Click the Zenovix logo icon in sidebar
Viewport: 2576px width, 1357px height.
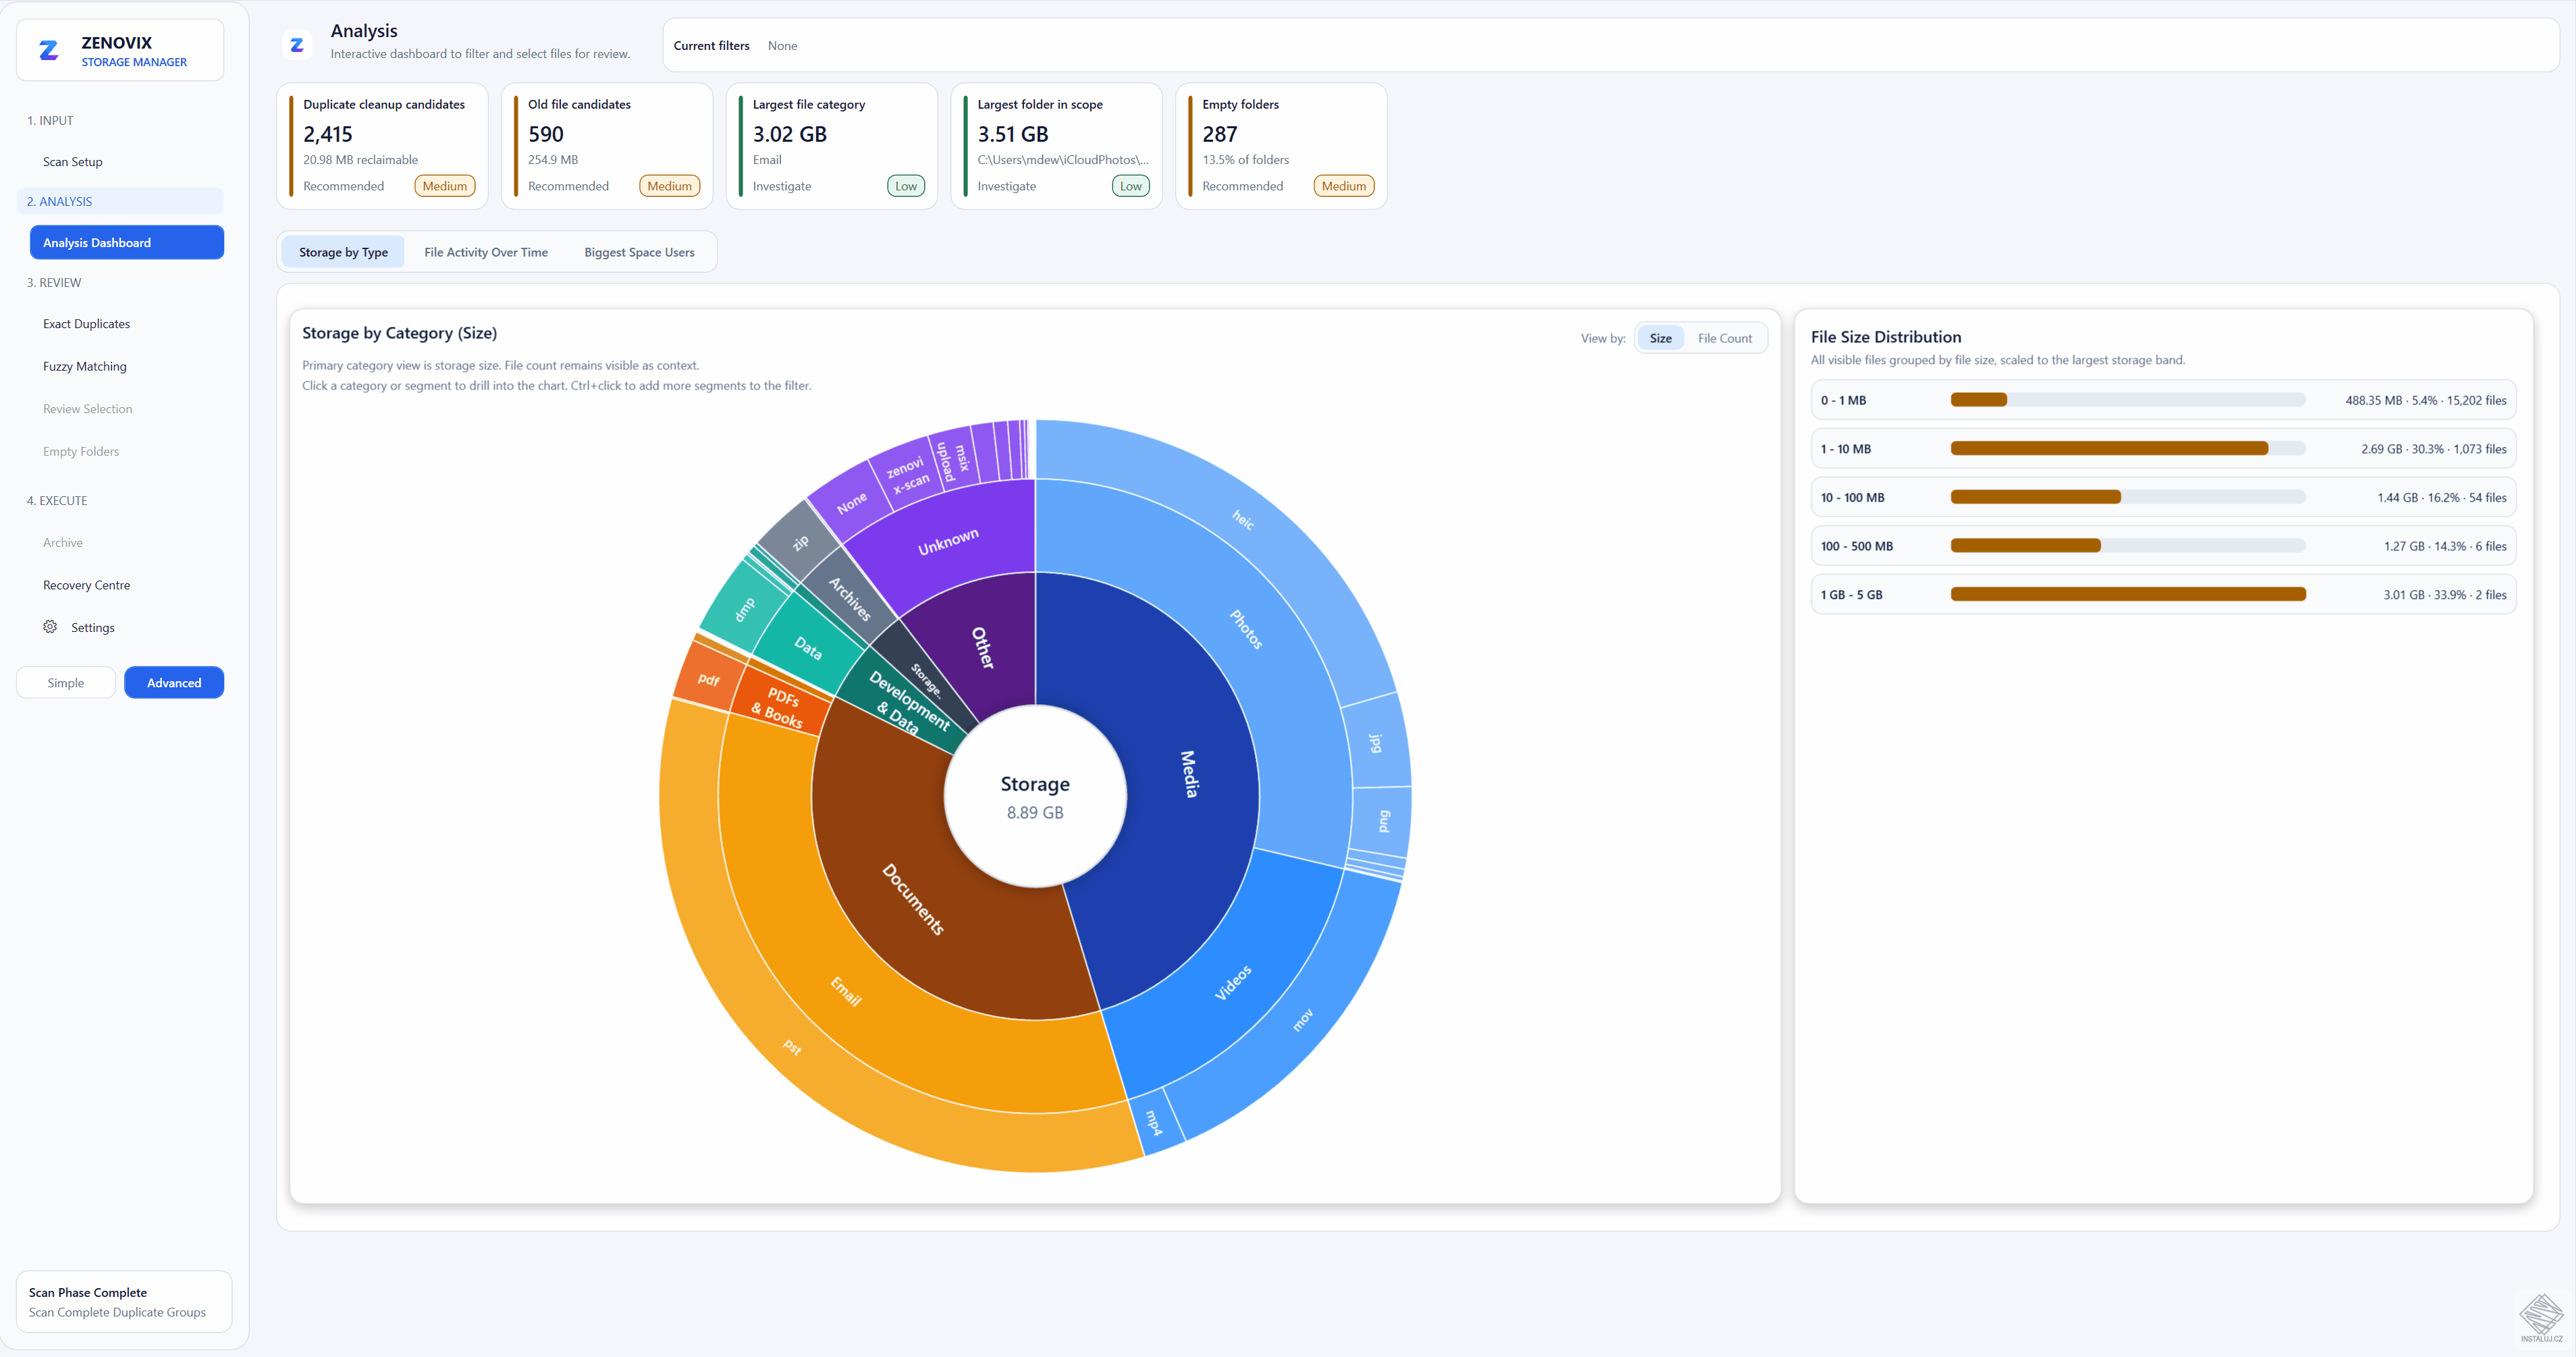click(x=48, y=50)
